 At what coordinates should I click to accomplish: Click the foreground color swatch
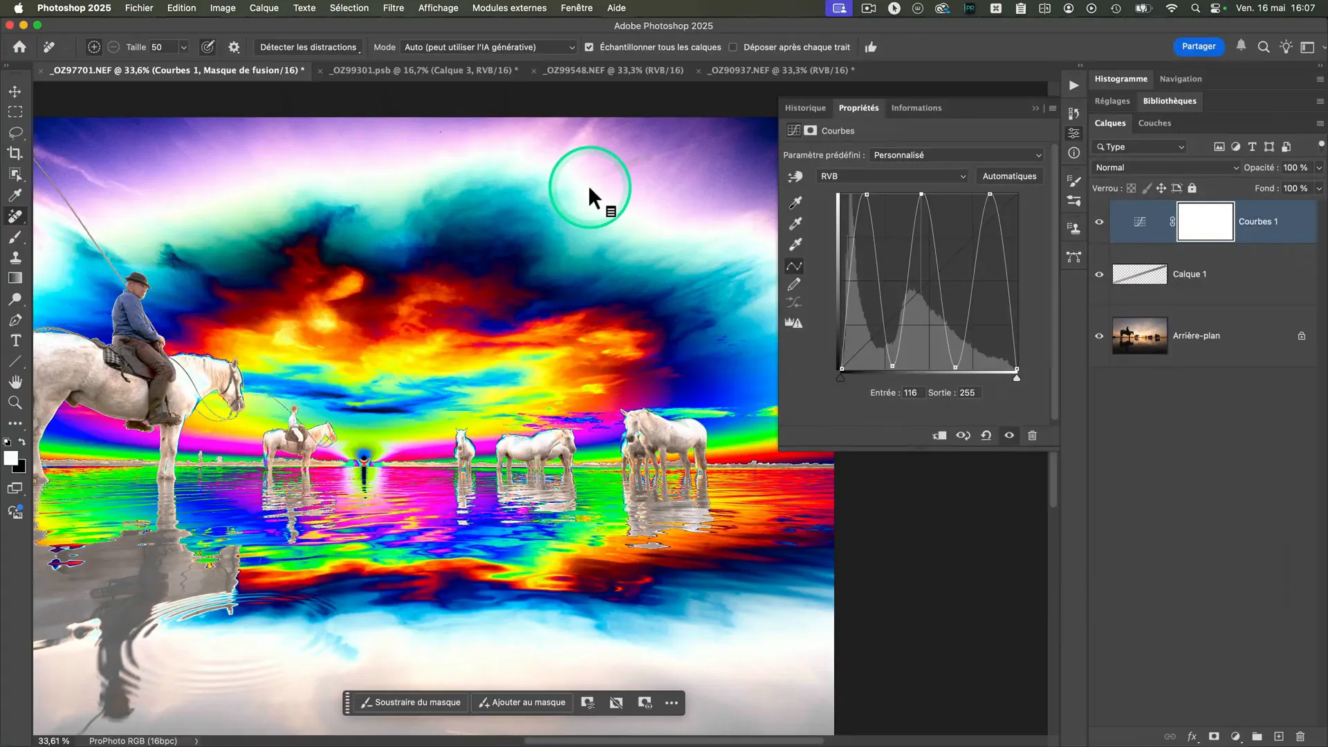[x=10, y=458]
